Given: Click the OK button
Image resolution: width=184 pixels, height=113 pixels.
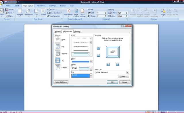Looking at the screenshot, I should [112, 82].
